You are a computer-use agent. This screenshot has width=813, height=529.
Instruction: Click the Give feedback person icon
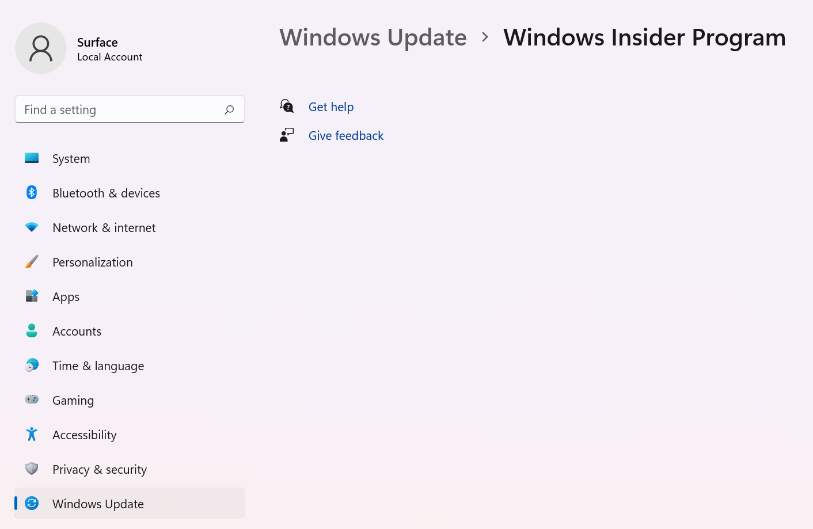pos(287,135)
